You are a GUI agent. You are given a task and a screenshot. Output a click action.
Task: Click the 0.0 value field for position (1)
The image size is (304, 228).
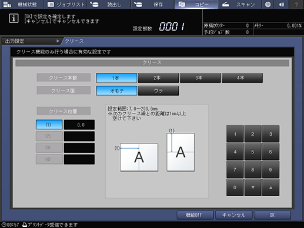coord(79,125)
